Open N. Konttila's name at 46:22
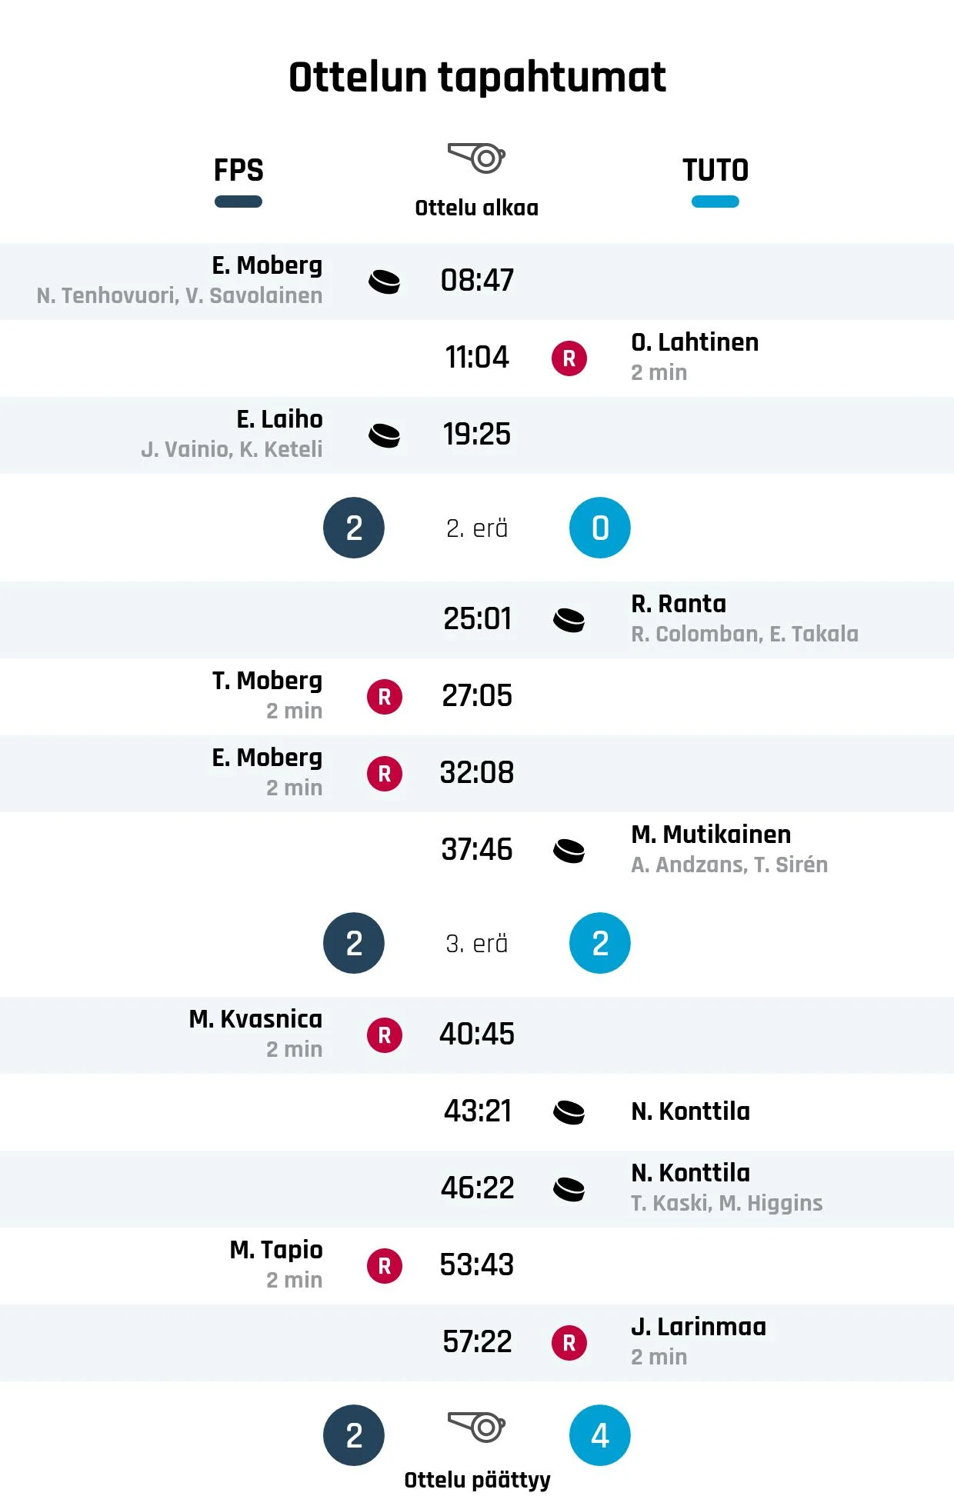 coord(690,1173)
